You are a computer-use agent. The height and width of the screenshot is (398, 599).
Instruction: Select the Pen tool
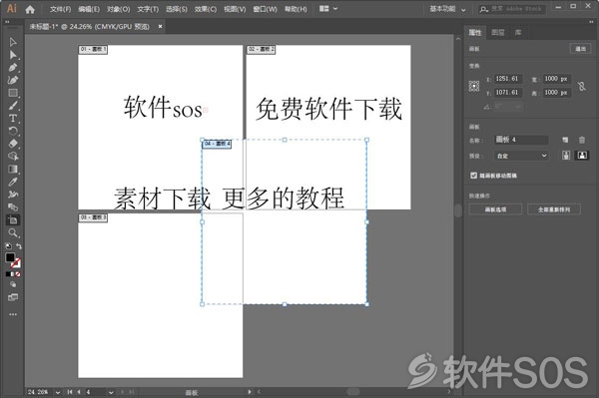(13, 68)
